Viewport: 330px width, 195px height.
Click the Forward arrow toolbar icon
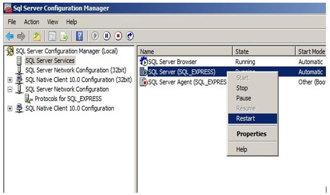coord(21,36)
